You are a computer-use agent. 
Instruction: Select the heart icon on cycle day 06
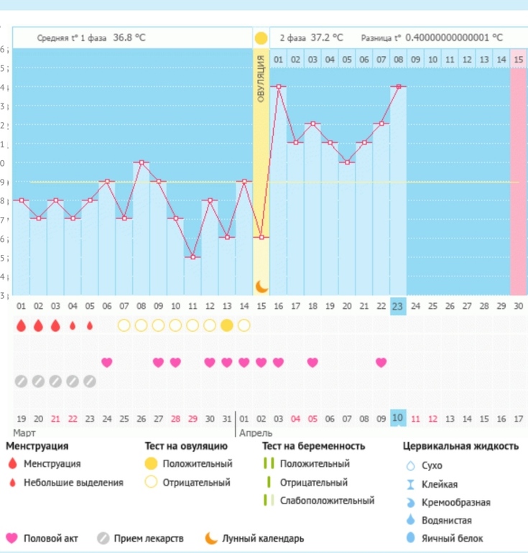click(107, 362)
